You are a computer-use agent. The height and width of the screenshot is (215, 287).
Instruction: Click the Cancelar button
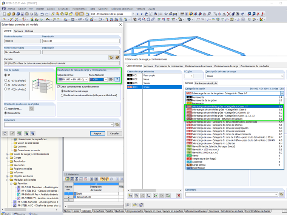114,134
